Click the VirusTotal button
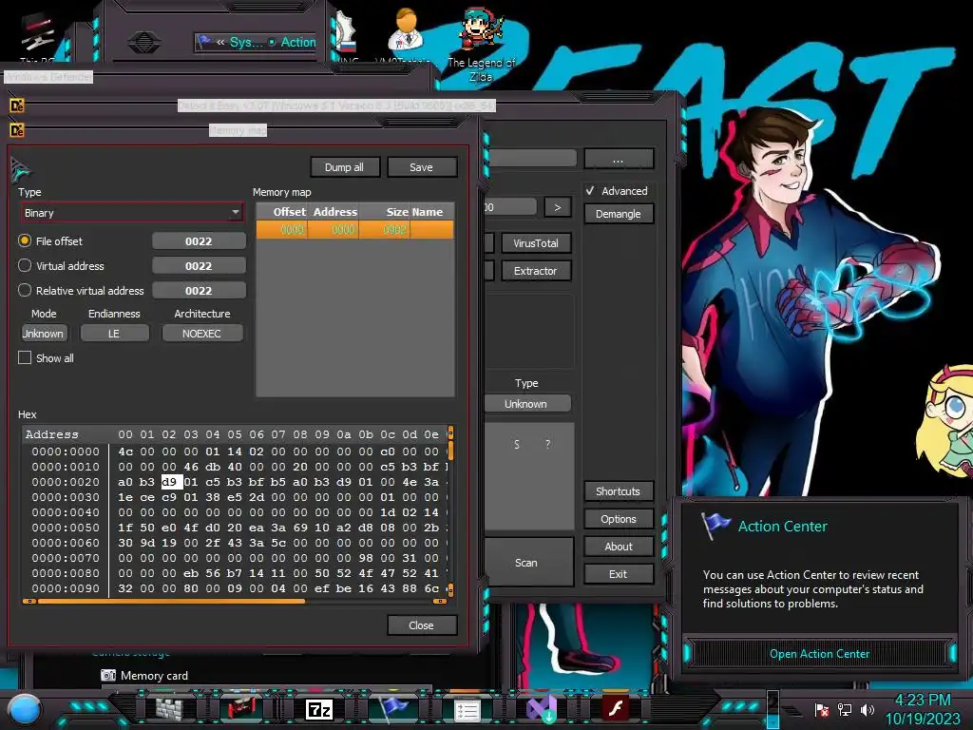973x730 pixels. (x=536, y=243)
